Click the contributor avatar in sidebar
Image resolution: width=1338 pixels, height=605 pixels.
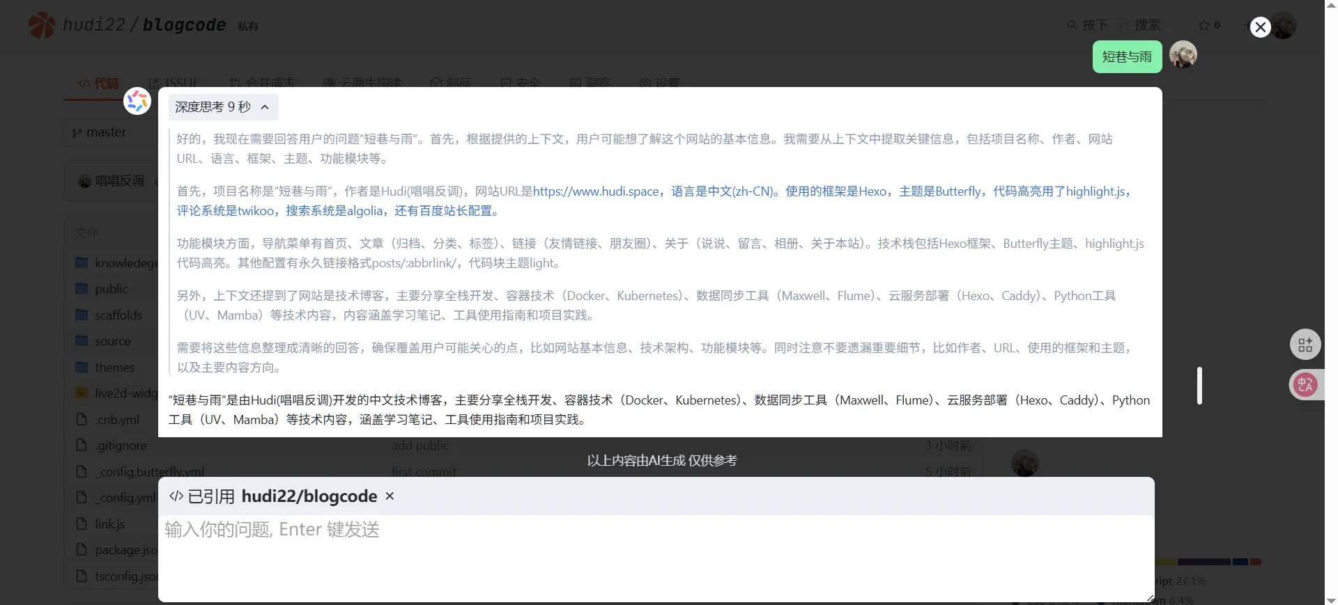pyautogui.click(x=1024, y=463)
